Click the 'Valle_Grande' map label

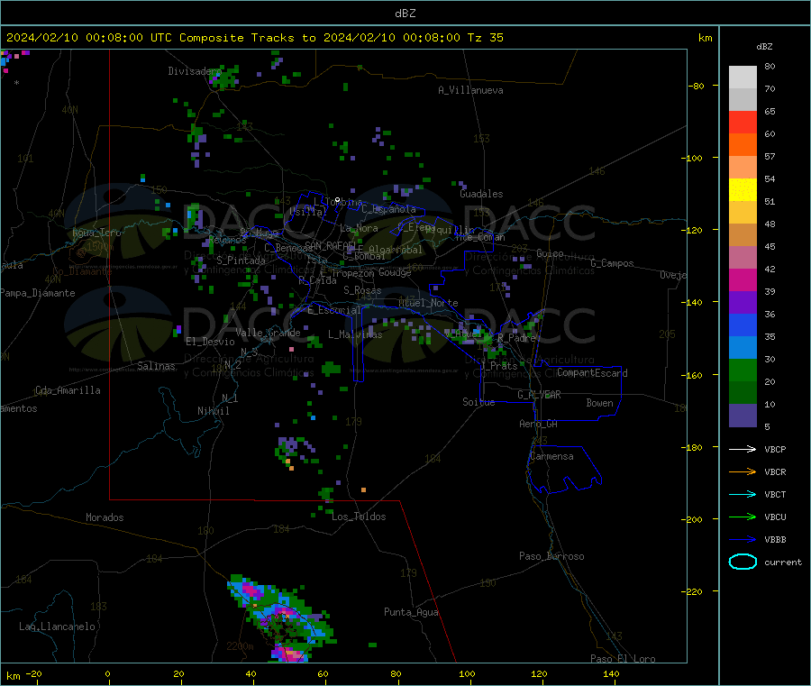point(268,333)
